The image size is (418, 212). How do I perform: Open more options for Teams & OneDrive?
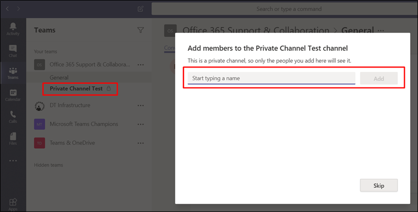pos(141,143)
